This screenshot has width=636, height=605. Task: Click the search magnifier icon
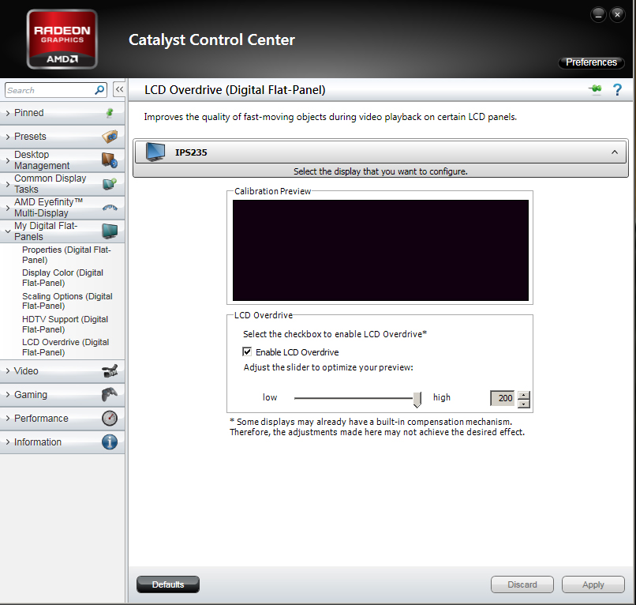(99, 90)
